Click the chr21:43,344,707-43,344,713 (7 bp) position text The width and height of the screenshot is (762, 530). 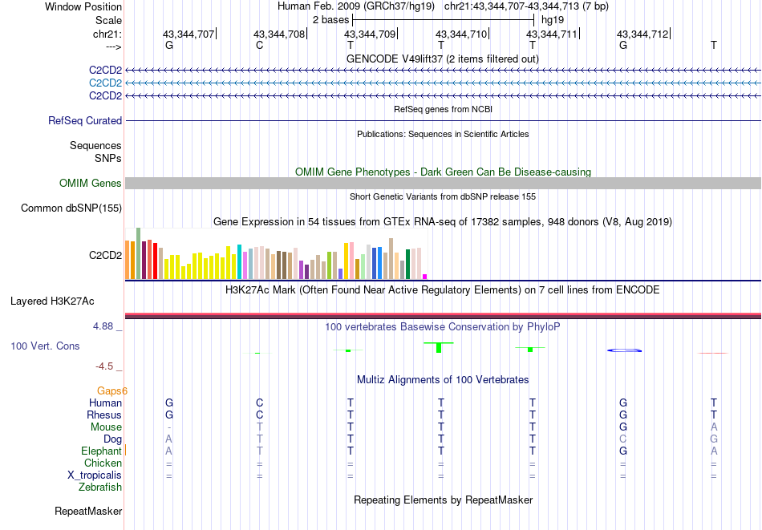(526, 6)
